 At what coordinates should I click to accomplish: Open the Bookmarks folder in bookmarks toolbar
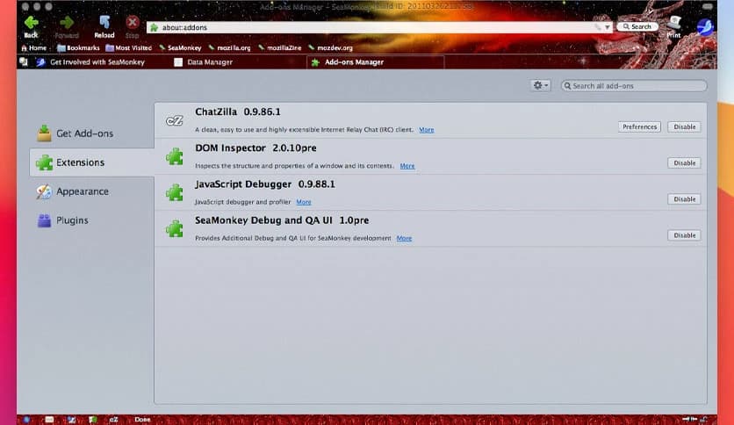pos(78,47)
